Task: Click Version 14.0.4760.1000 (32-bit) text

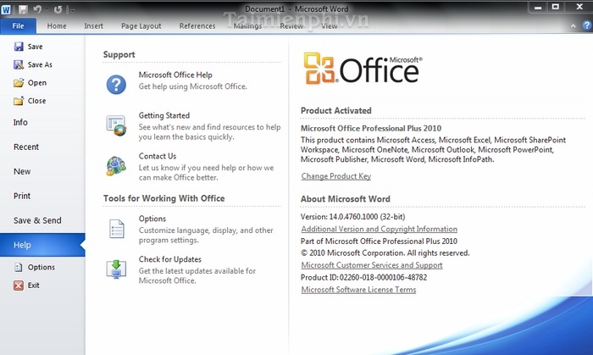Action: pyautogui.click(x=353, y=217)
